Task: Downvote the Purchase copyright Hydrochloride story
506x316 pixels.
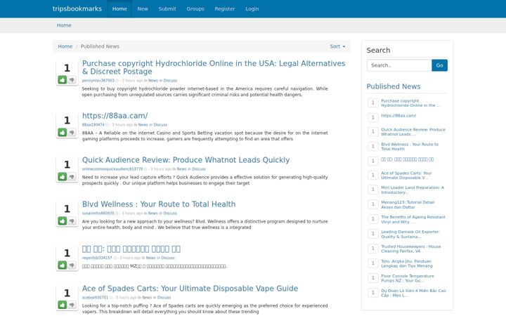Action: (72, 79)
